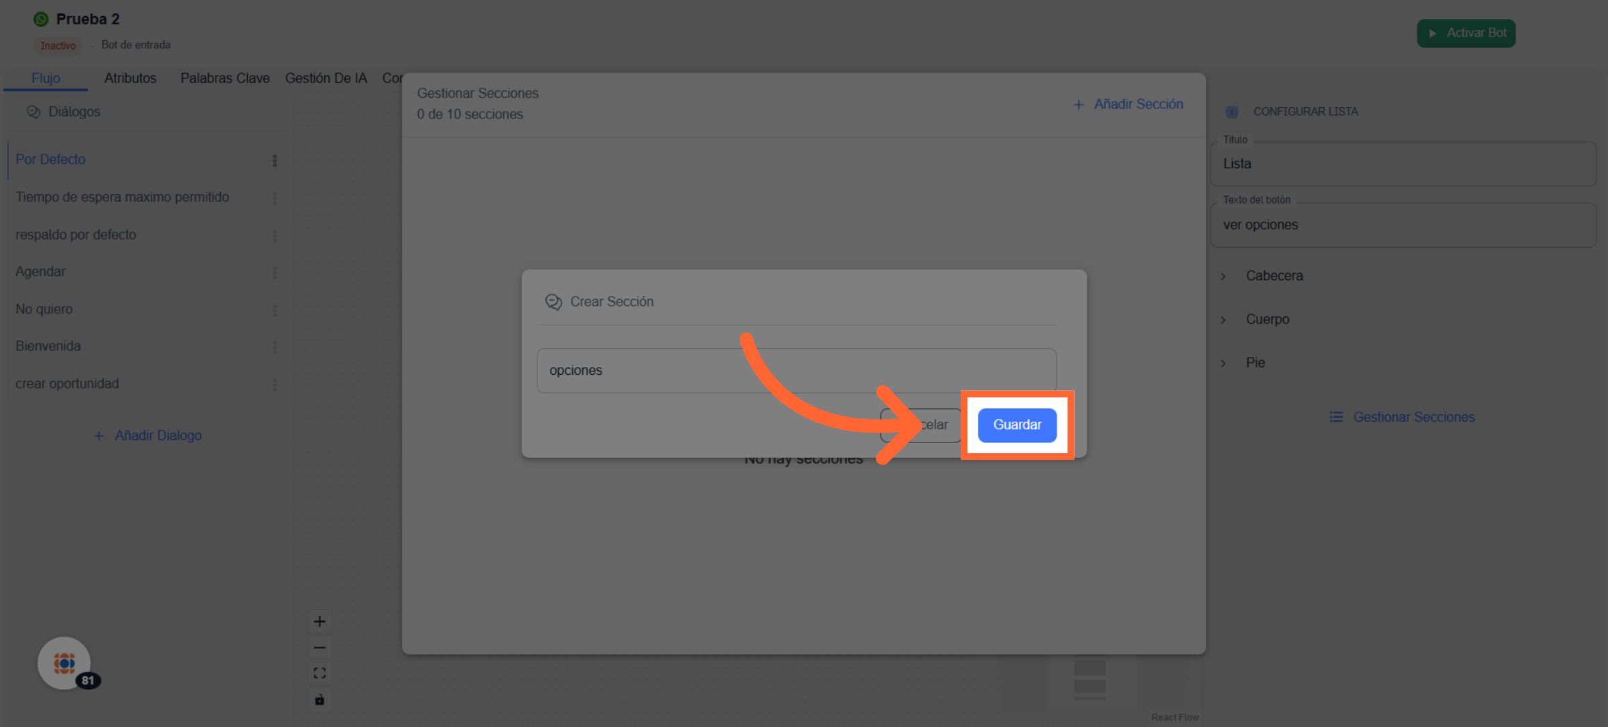Click the Activar Bot button

click(1466, 33)
